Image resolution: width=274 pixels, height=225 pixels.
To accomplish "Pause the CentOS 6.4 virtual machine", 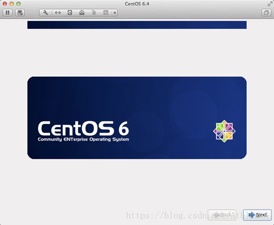I will pos(8,13).
